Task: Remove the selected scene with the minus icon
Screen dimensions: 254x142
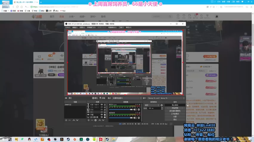Action: [x=70, y=120]
